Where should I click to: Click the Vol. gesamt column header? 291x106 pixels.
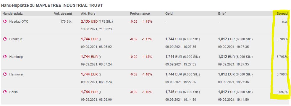pyautogui.click(x=63, y=14)
